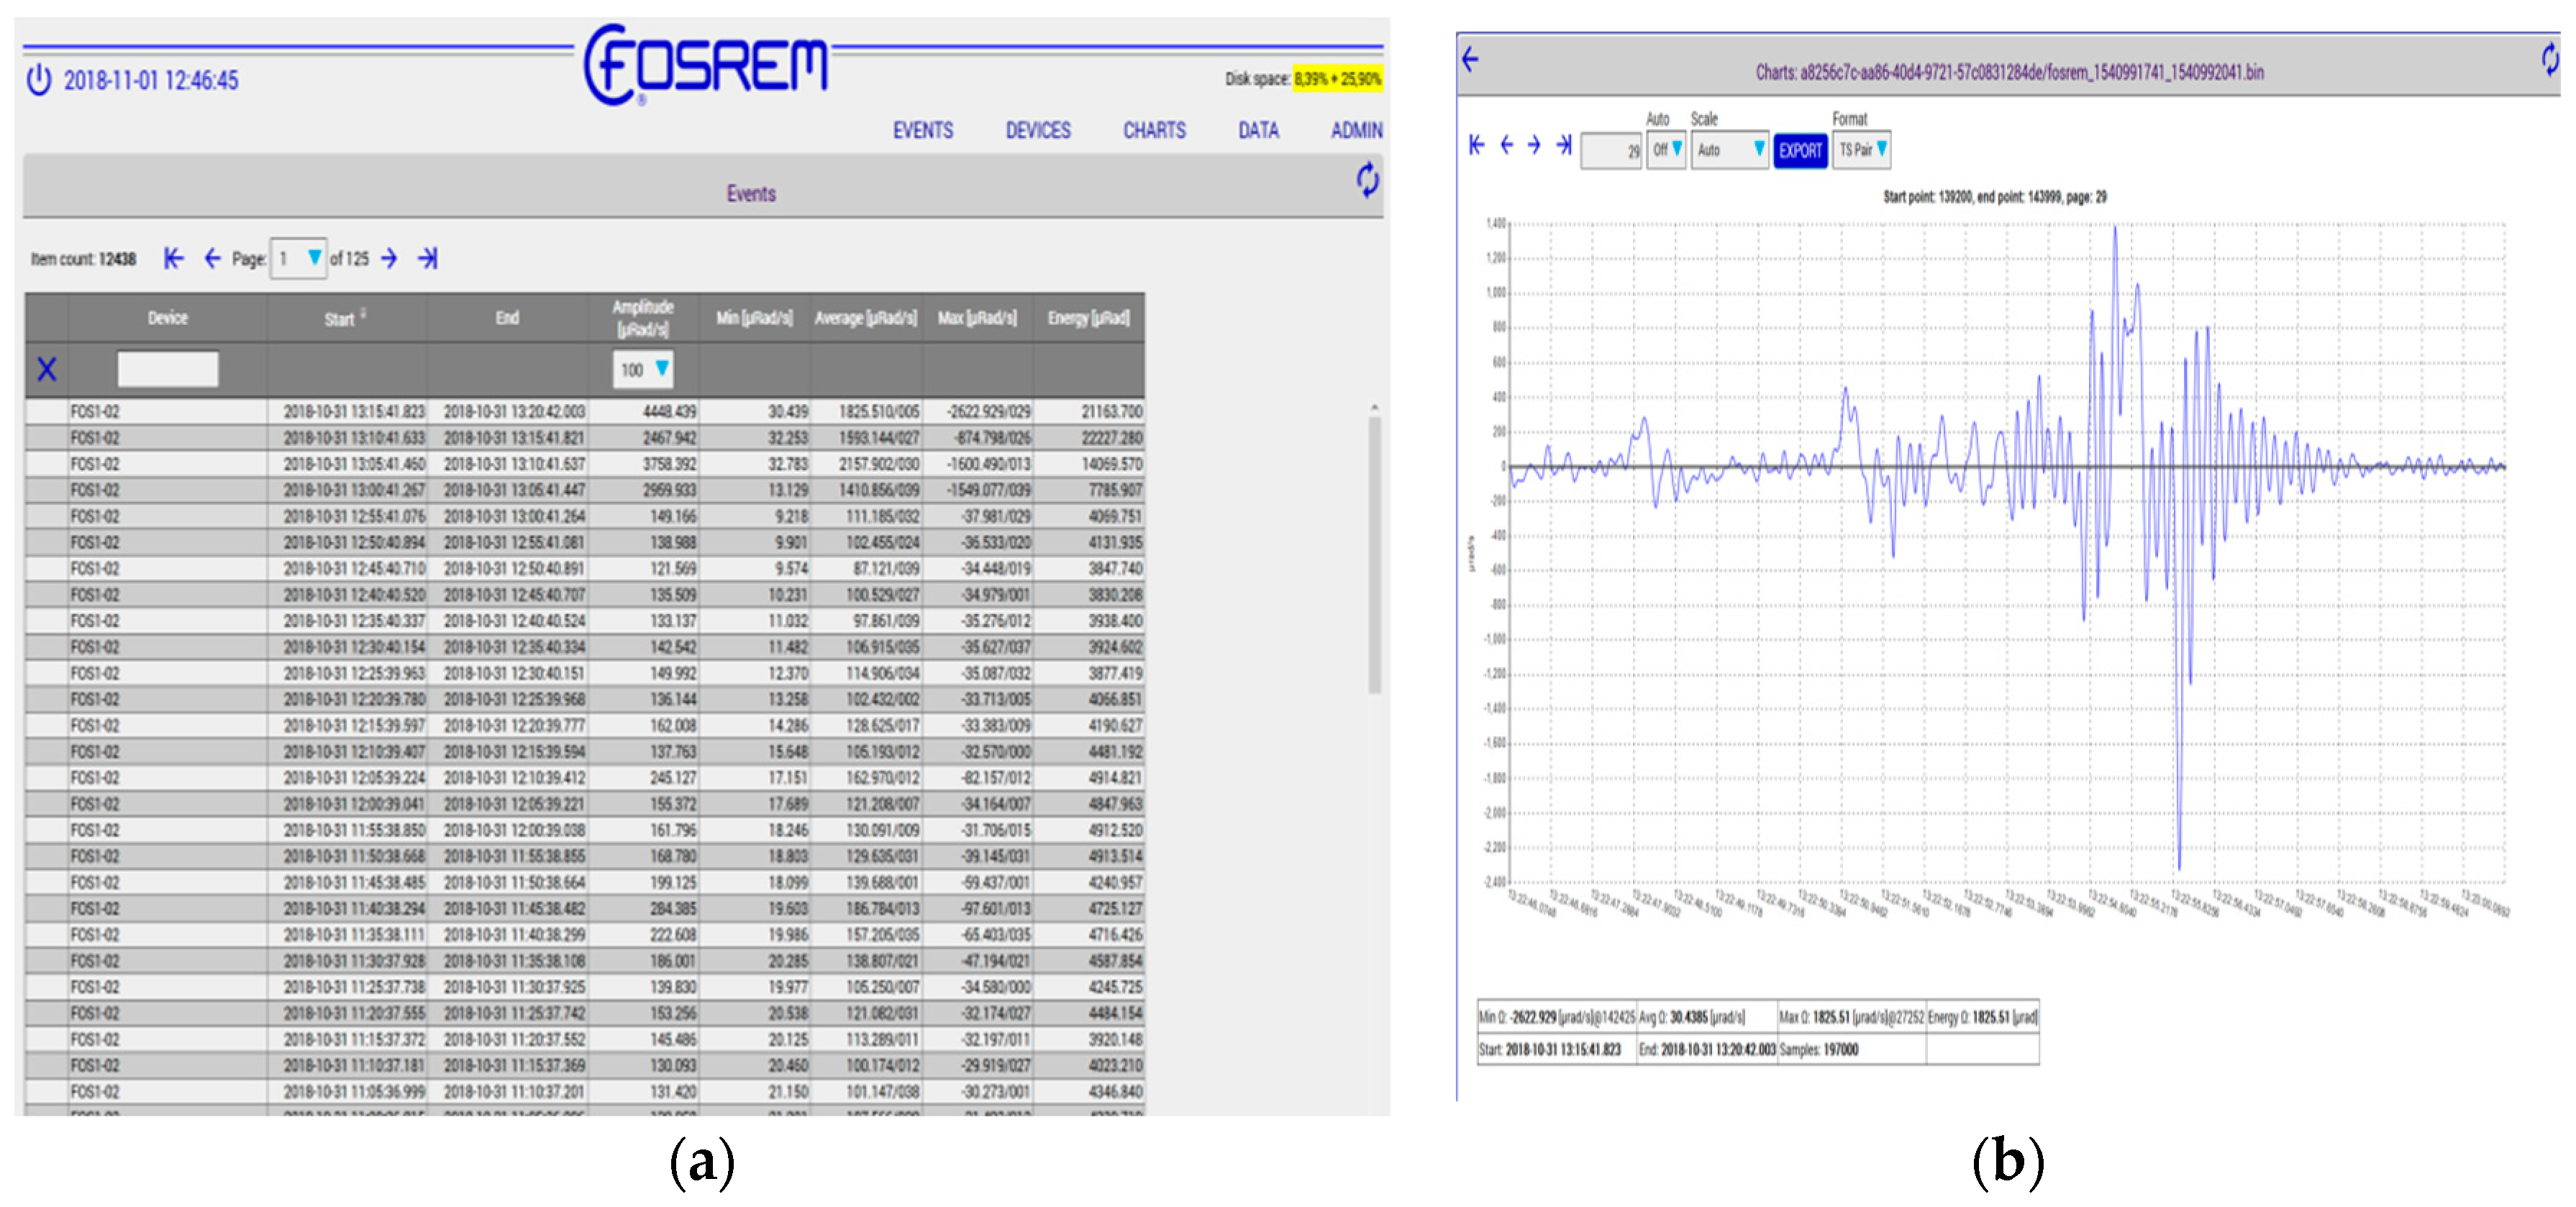Click the power icon beside the timestamp

[38, 80]
